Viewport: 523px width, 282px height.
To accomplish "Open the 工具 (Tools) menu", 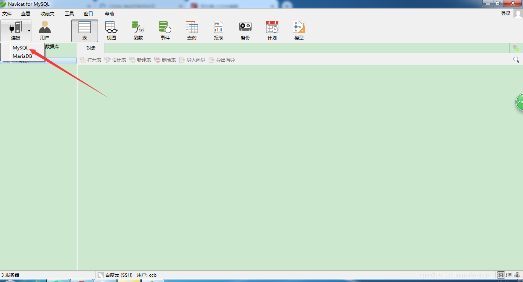I will 69,13.
